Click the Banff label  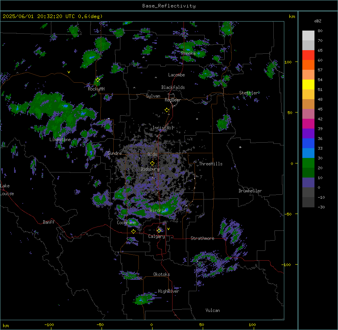tap(49, 222)
